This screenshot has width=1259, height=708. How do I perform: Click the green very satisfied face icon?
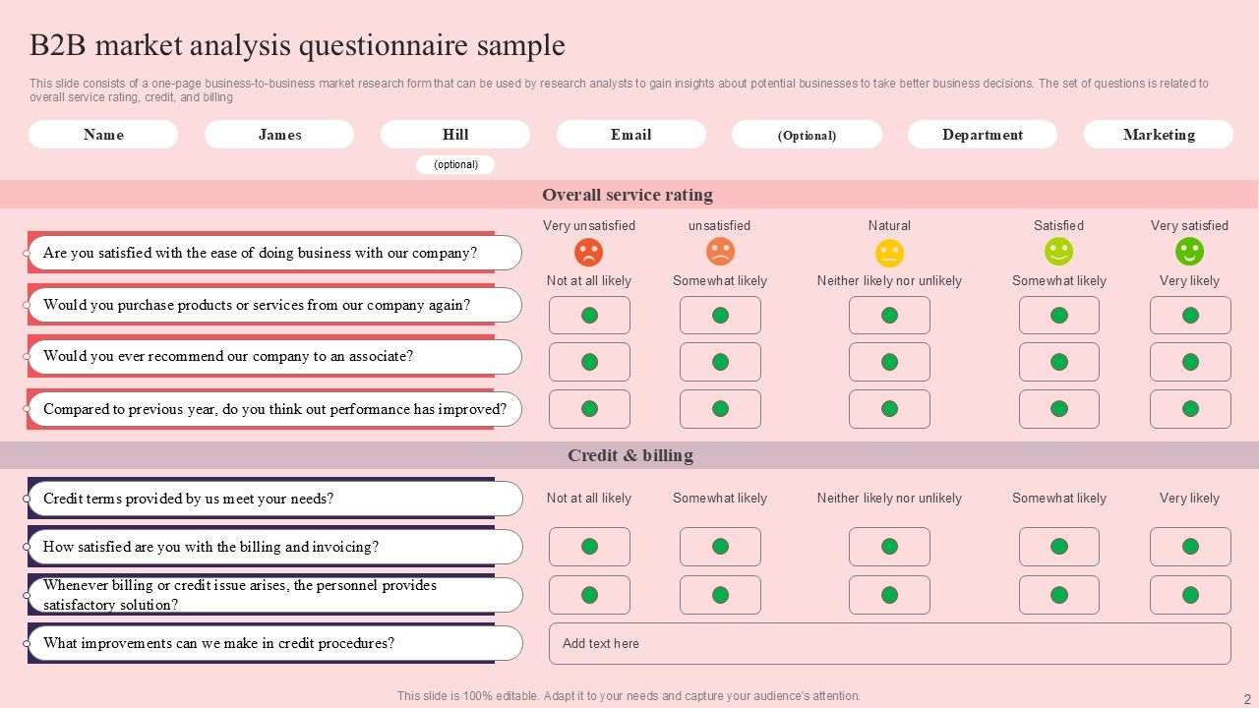tap(1189, 252)
